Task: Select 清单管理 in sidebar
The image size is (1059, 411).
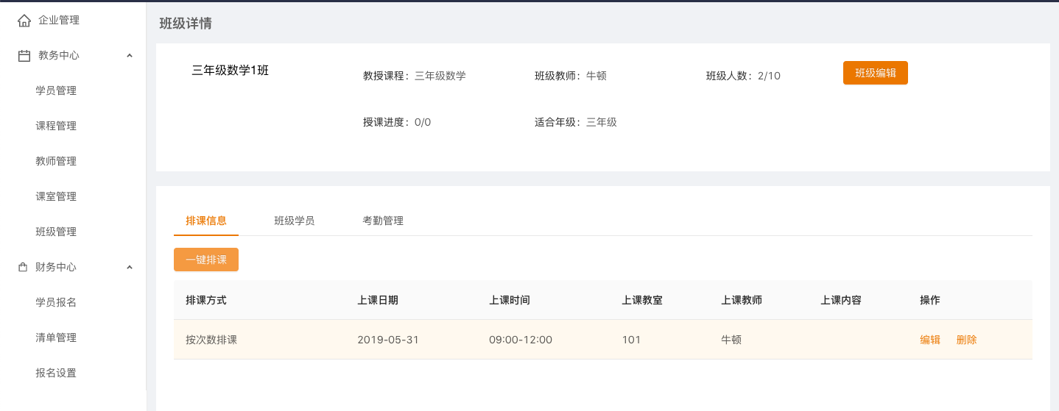Action: pyautogui.click(x=56, y=338)
